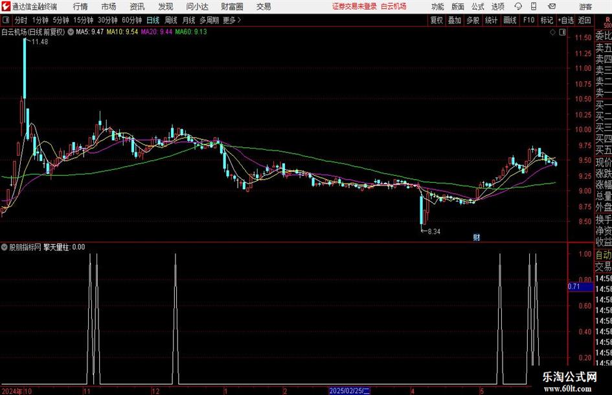Open the 公式 menu
The image size is (612, 395).
tap(478, 6)
